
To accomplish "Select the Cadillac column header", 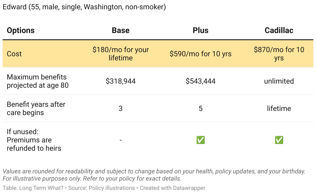I will (x=279, y=30).
